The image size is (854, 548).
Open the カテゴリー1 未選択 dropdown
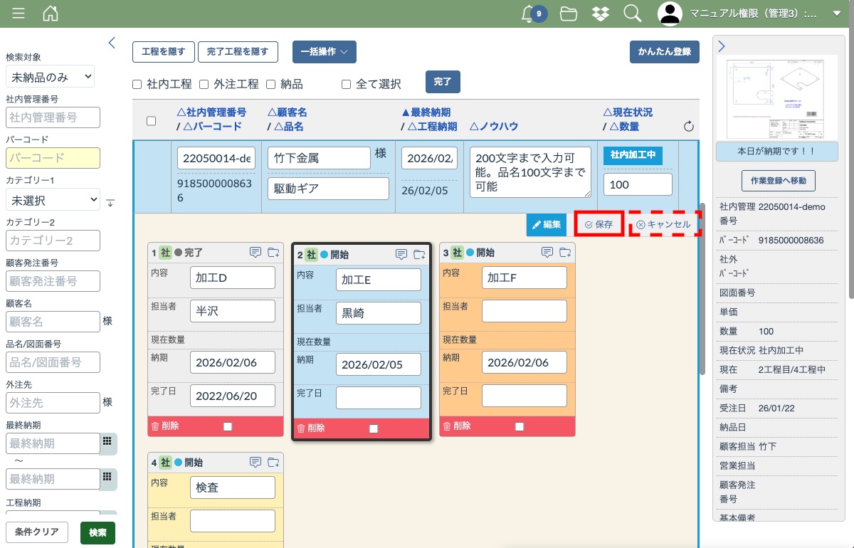click(x=53, y=200)
